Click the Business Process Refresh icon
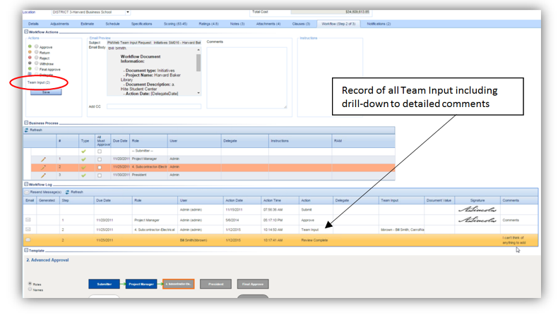 (26, 130)
